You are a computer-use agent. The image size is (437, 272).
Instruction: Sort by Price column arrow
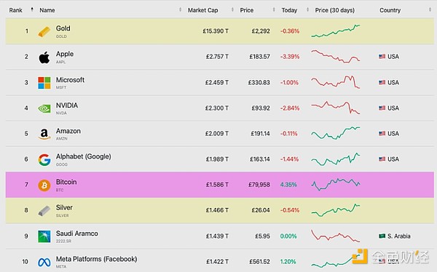[x=274, y=9]
